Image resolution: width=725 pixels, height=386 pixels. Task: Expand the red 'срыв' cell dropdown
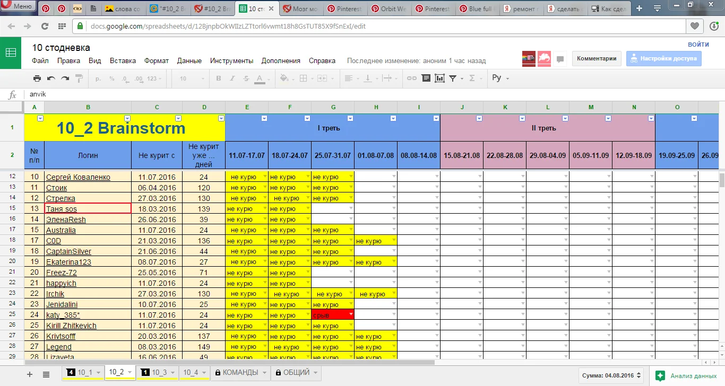[350, 315]
